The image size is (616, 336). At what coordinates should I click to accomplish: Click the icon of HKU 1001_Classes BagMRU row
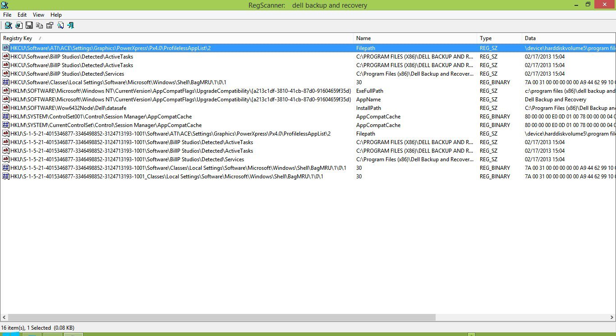pyautogui.click(x=6, y=176)
